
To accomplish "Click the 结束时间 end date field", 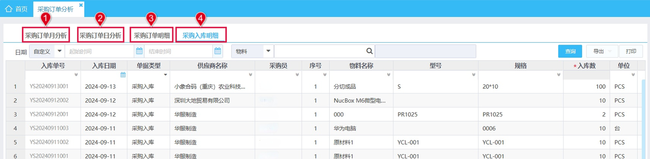I will [178, 52].
